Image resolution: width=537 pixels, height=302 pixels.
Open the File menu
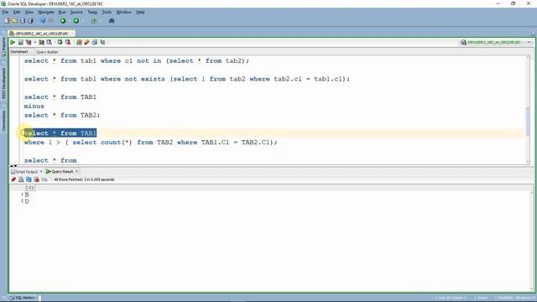(x=6, y=12)
